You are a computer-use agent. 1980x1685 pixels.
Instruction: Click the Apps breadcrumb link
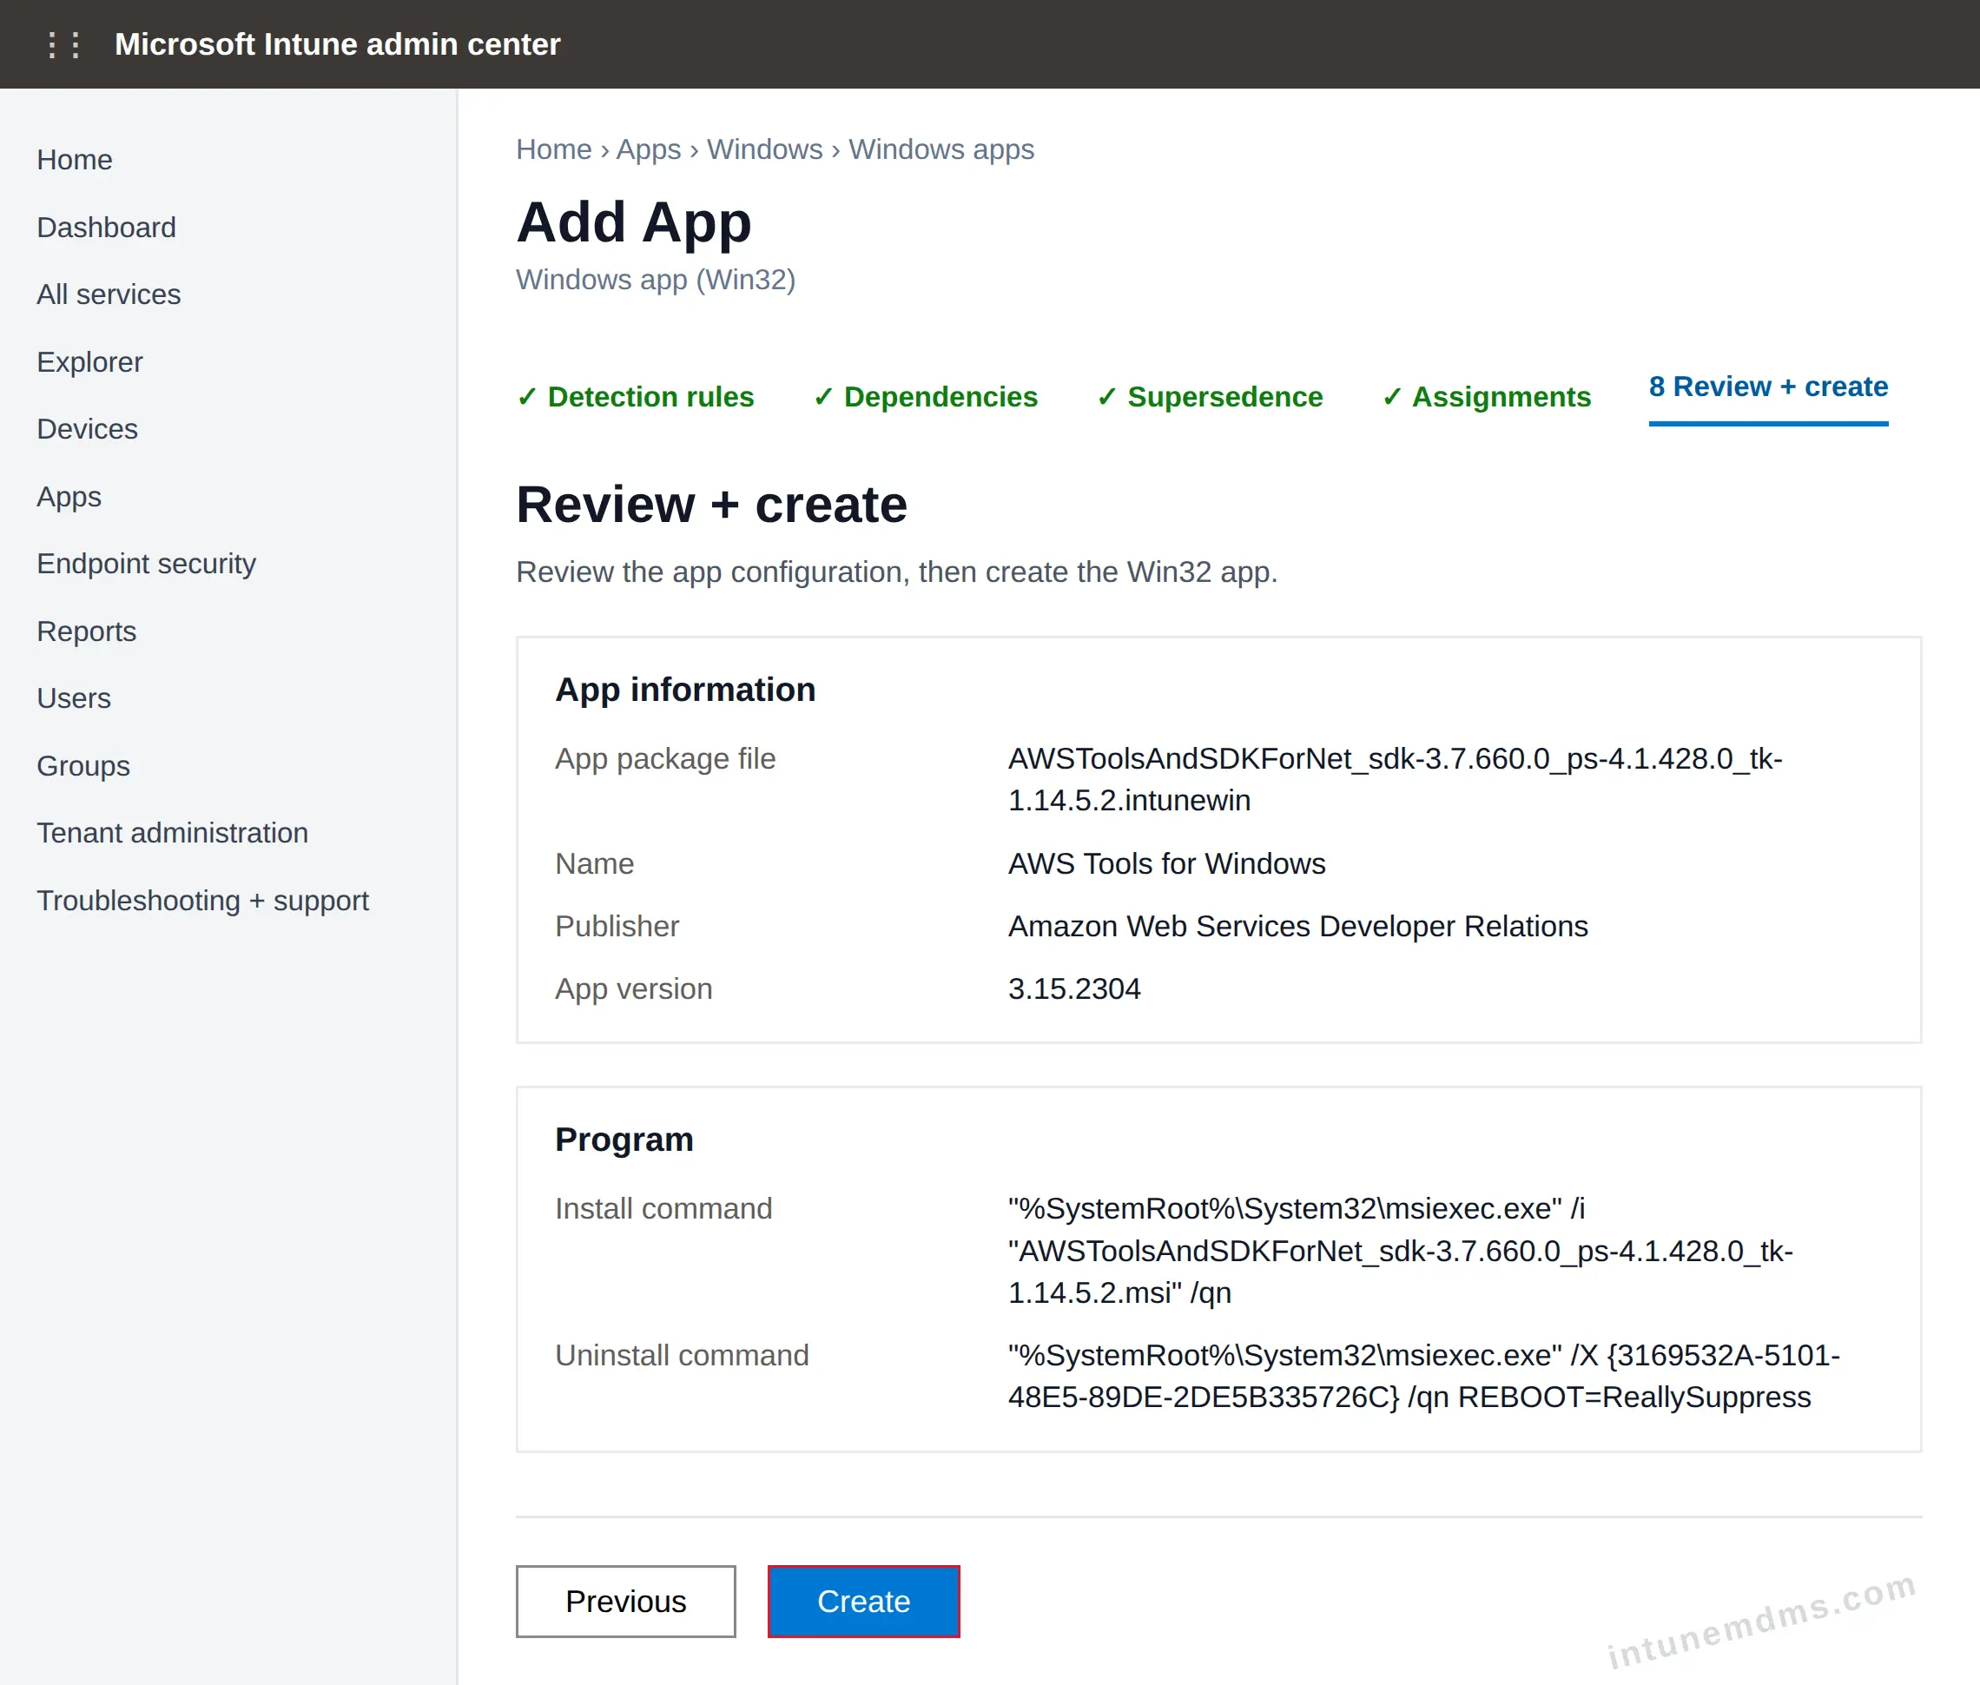pos(649,149)
